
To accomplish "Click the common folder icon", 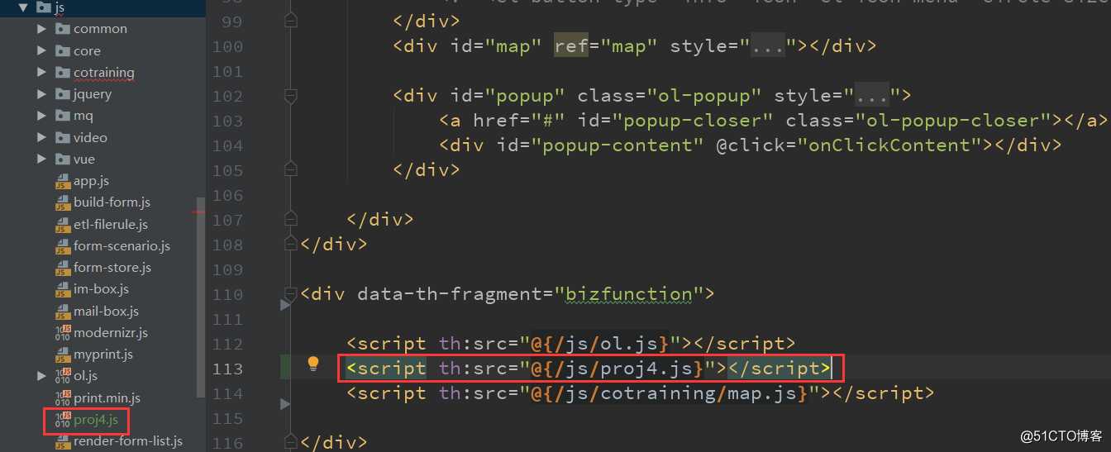I will click(62, 29).
